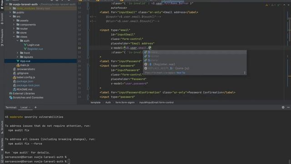The width and height of the screenshot is (291, 164).
Task: Open the Pull Requests tool window
Action: tap(2, 37)
